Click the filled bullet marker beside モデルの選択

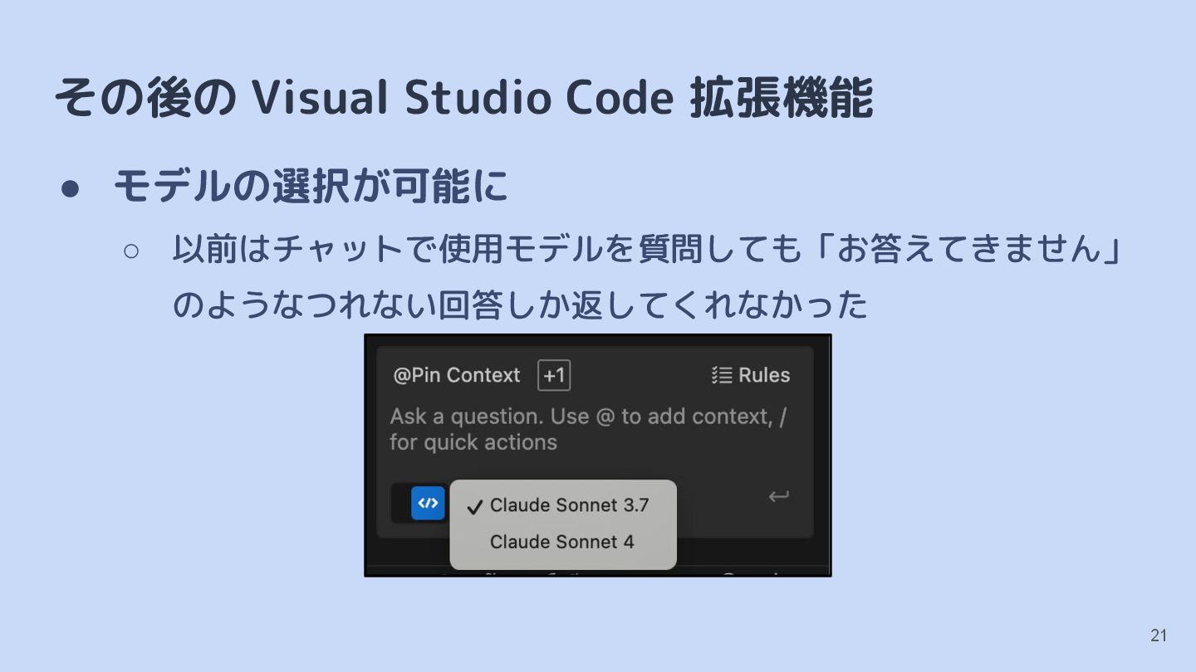[x=71, y=188]
